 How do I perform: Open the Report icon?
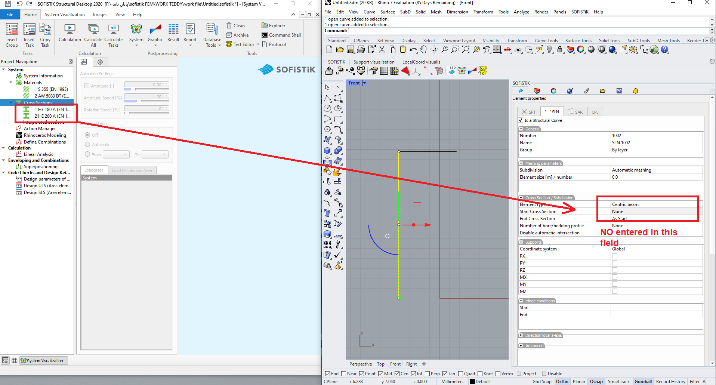[x=190, y=35]
